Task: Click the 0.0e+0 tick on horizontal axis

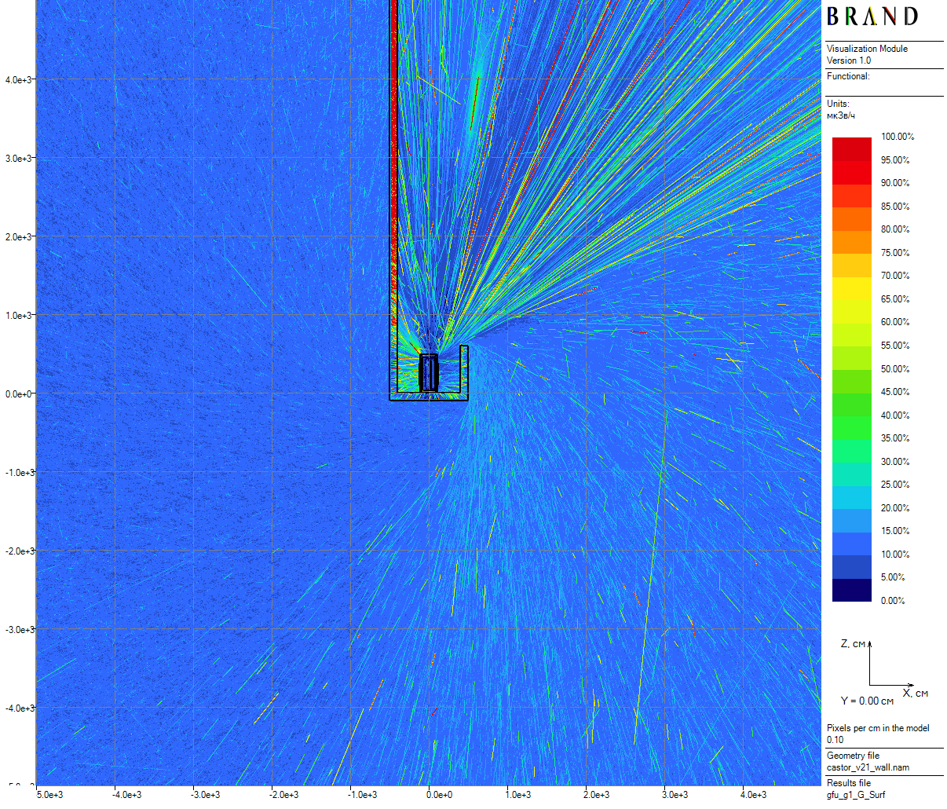Action: (x=439, y=795)
